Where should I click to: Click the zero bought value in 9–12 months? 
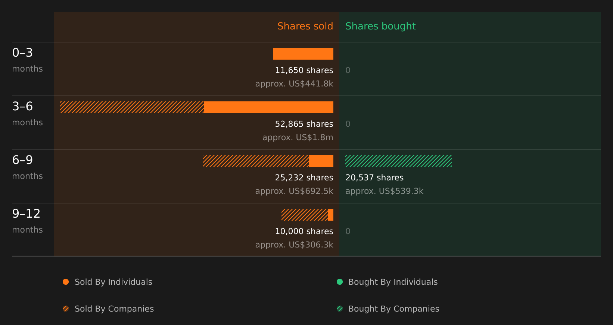[348, 231]
